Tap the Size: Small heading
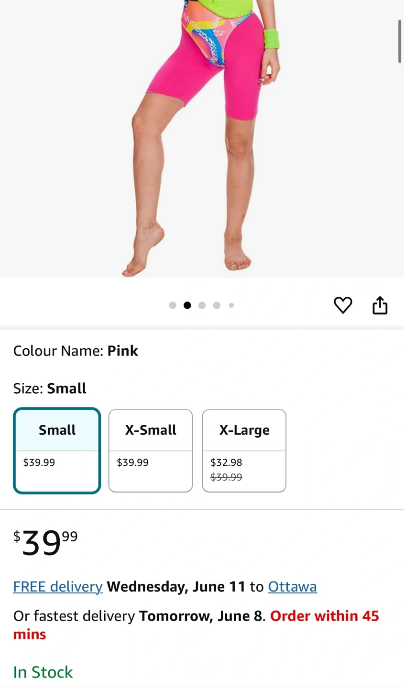 50,388
